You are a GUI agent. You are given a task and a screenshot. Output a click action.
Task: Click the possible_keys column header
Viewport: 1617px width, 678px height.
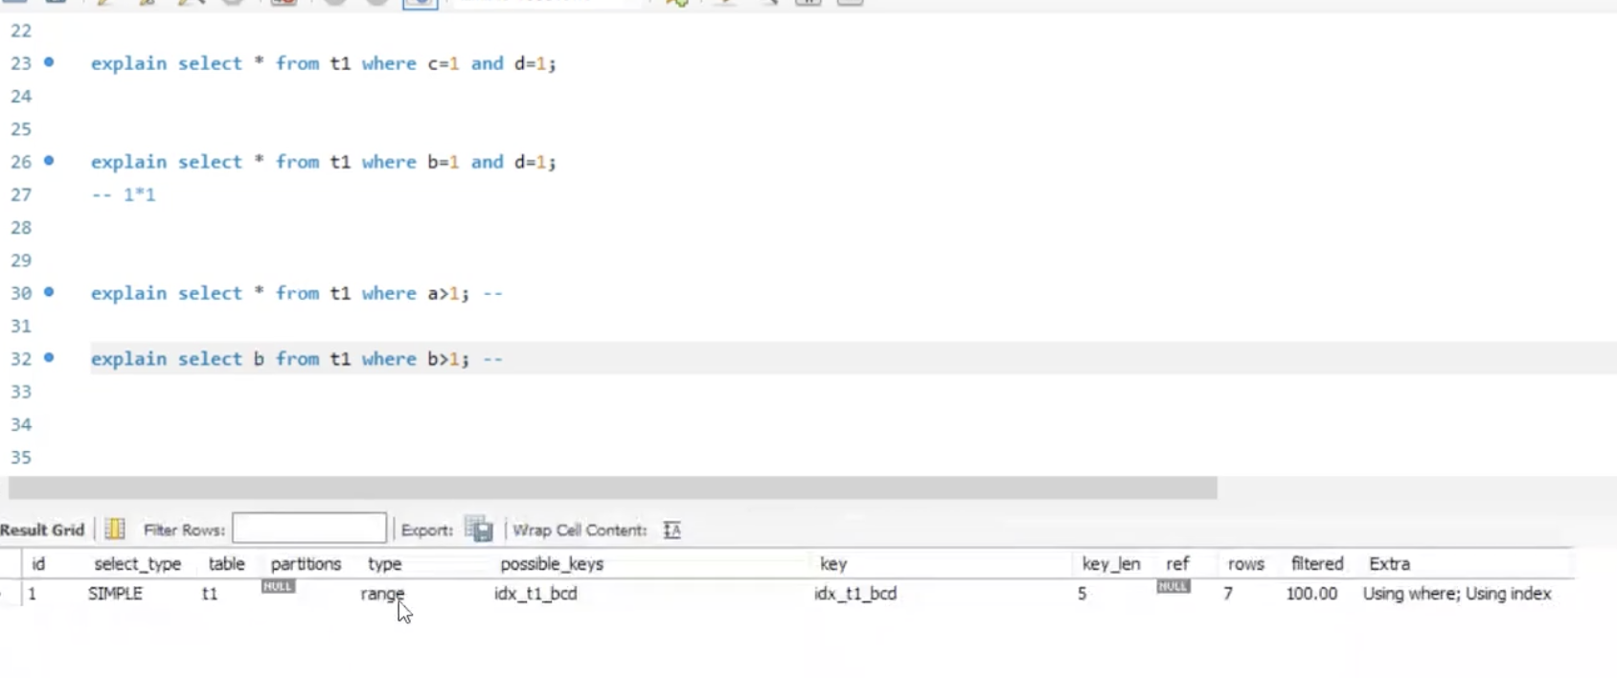[551, 564]
